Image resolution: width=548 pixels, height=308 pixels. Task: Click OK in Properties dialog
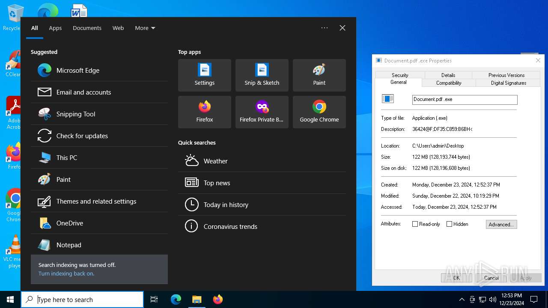[x=456, y=278]
